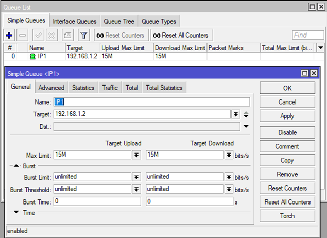This screenshot has height=238, width=327.
Task: Open the Filter funnel icon
Action: coord(84,36)
